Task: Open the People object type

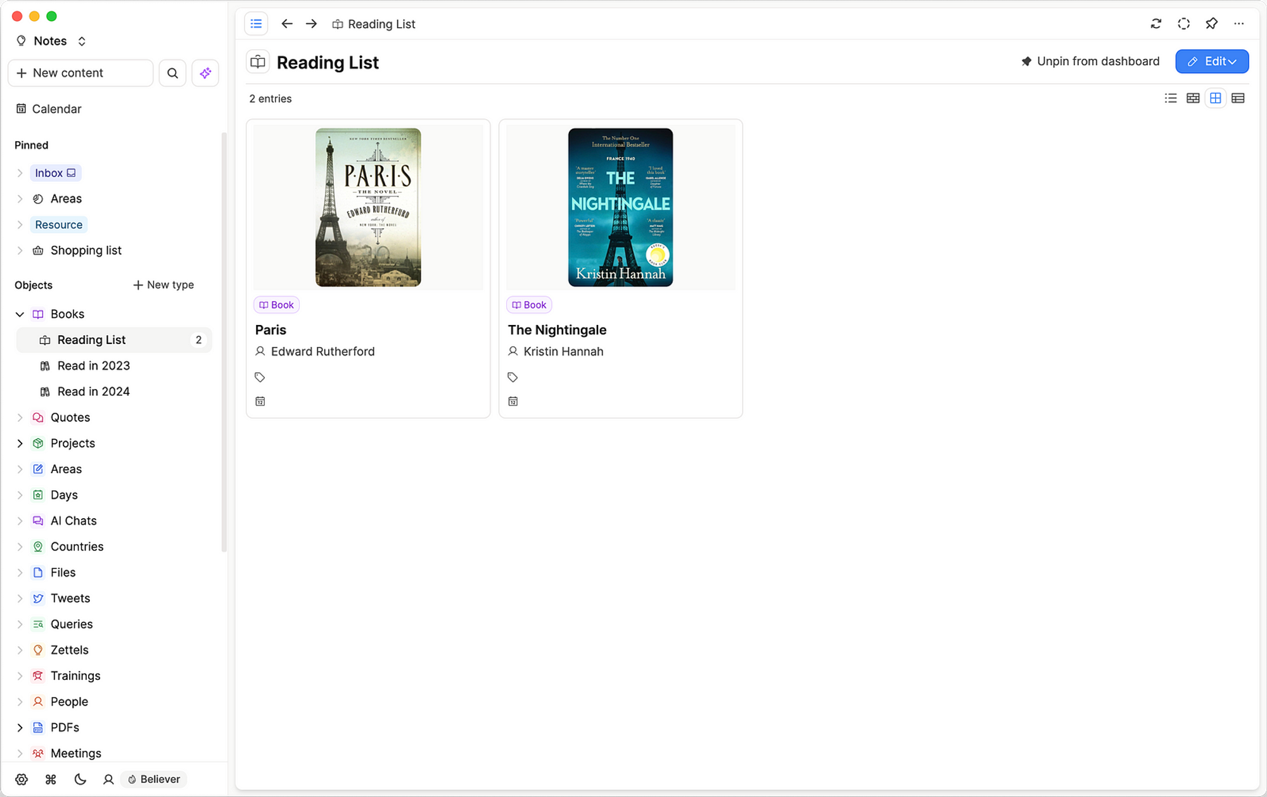Action: [69, 702]
